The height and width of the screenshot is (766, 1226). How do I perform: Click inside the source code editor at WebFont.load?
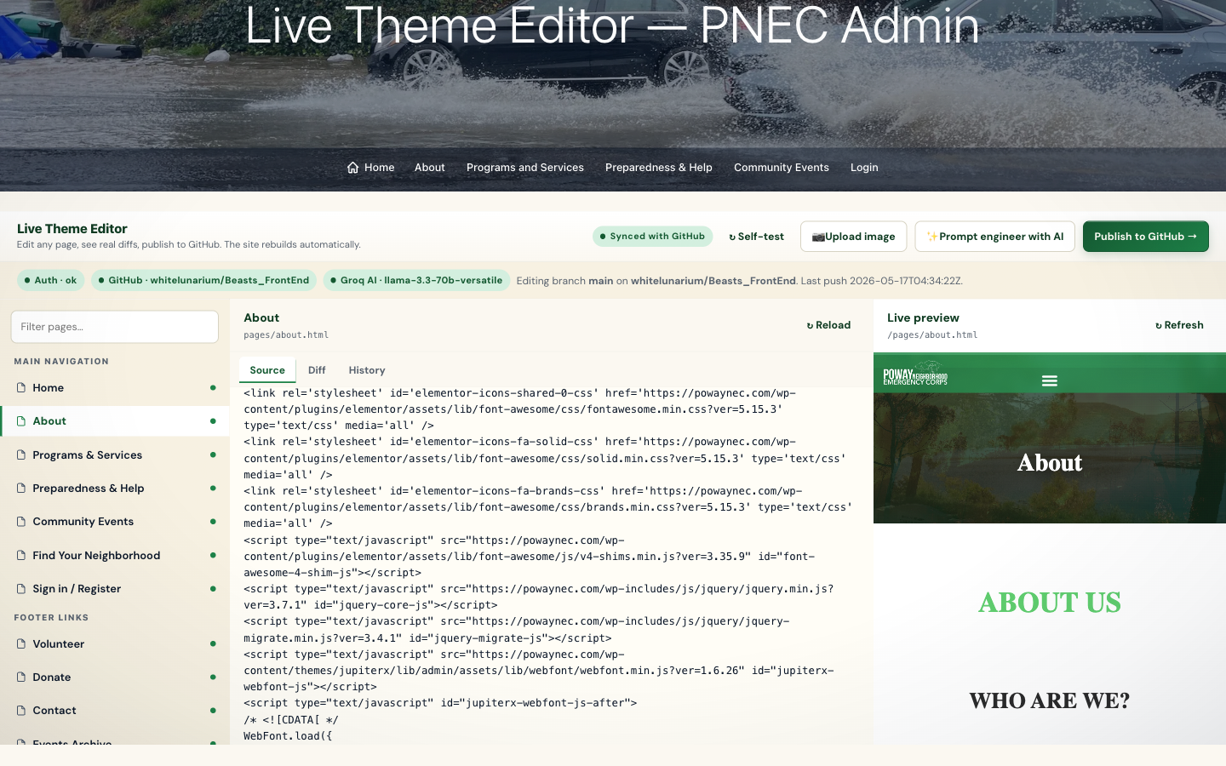[x=288, y=736]
